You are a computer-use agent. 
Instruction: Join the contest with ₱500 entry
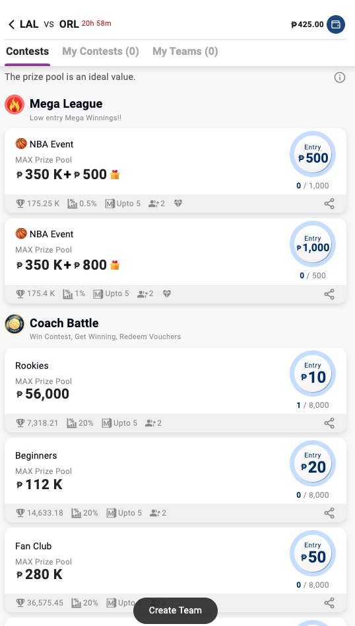point(312,155)
